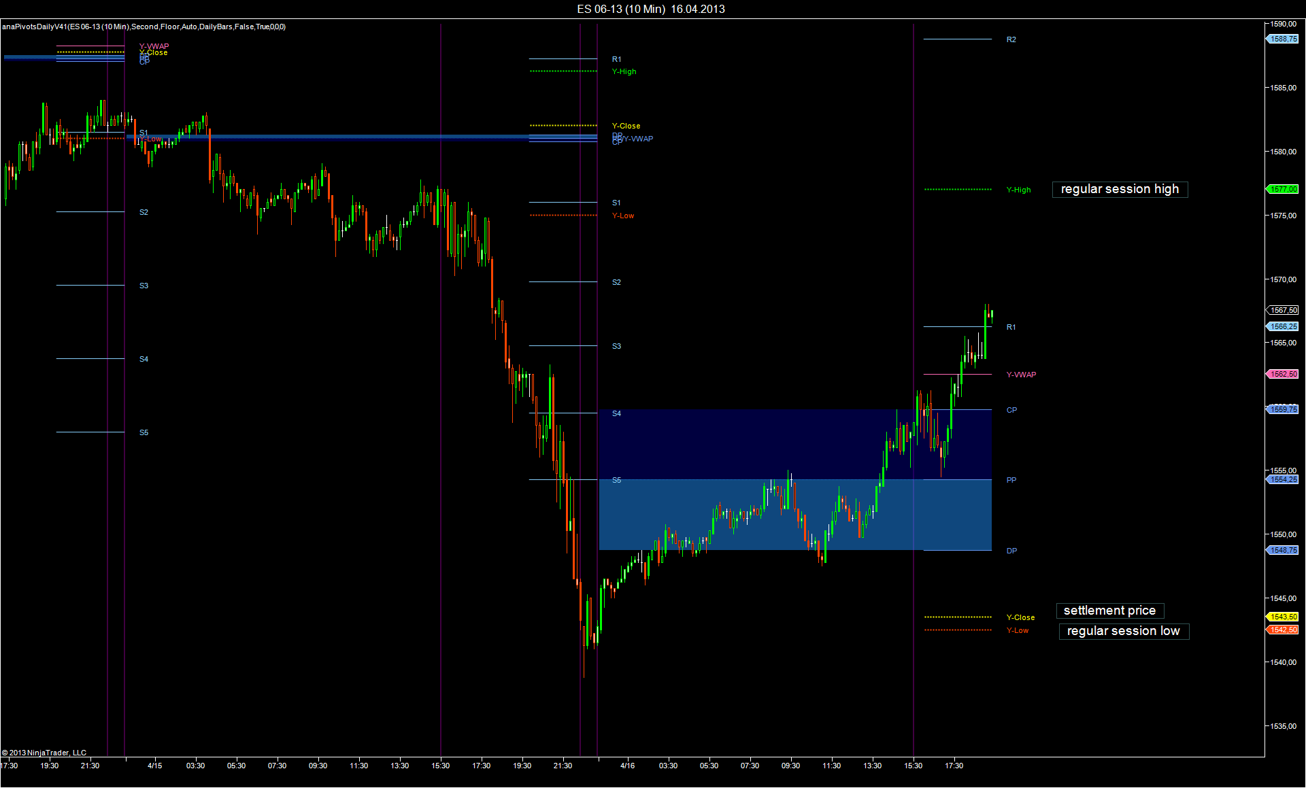Select the rightmost Y-VWAP pivot label

(1021, 375)
